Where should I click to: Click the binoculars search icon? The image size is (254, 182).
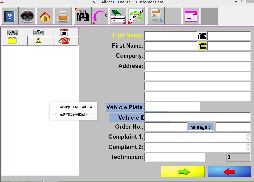83,16
